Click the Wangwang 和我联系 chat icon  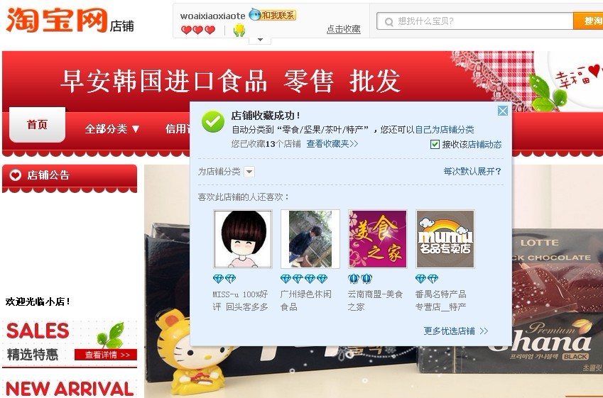coord(272,15)
